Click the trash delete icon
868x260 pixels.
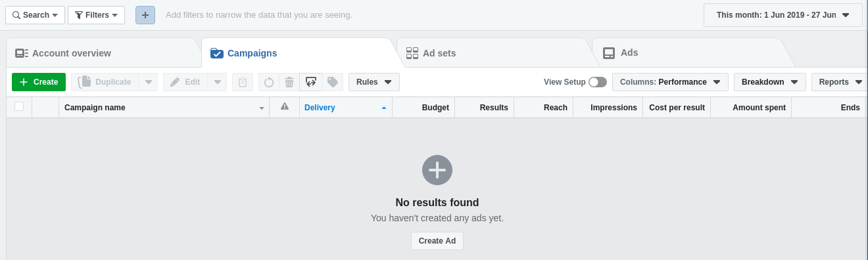289,82
